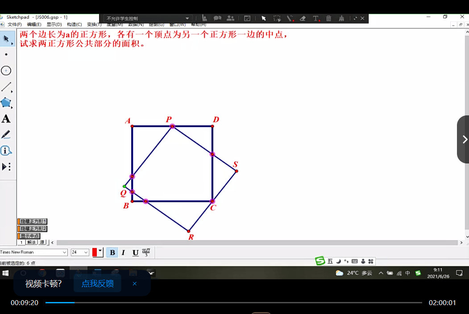Click vertex R of the rotated square
469x314 pixels.
pyautogui.click(x=188, y=231)
